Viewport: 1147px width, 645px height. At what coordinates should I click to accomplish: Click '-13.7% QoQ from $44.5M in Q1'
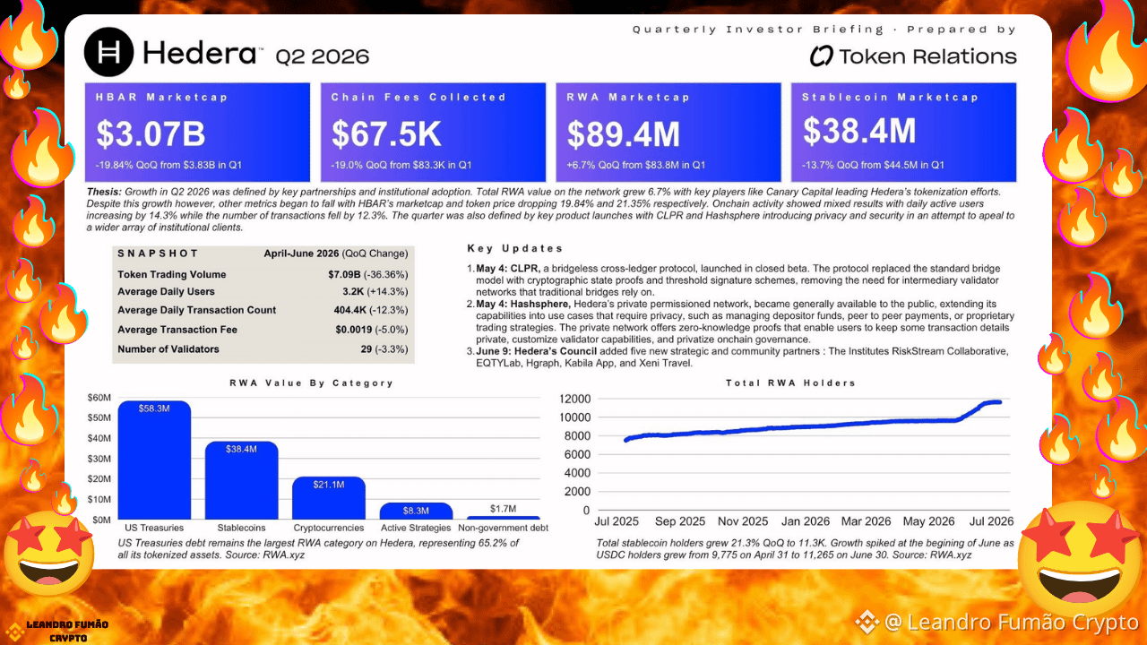click(x=873, y=166)
